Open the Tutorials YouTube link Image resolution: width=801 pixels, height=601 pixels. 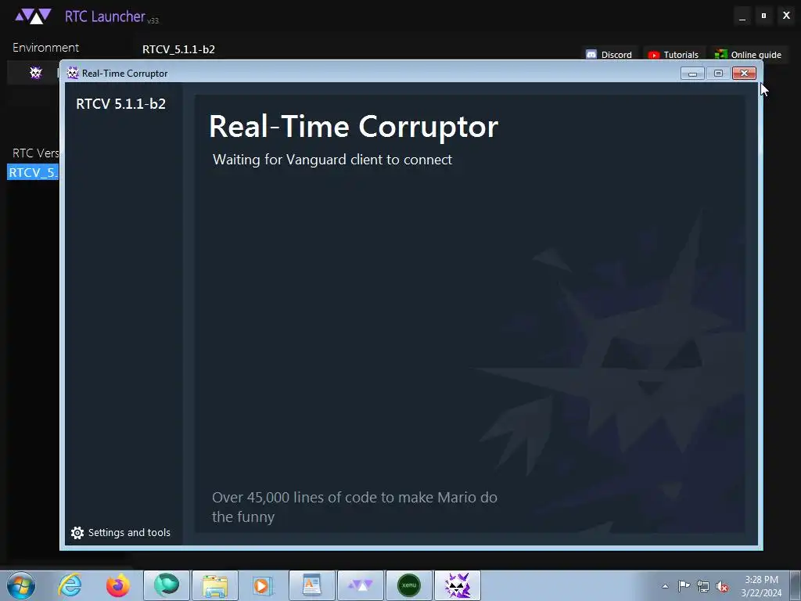673,54
